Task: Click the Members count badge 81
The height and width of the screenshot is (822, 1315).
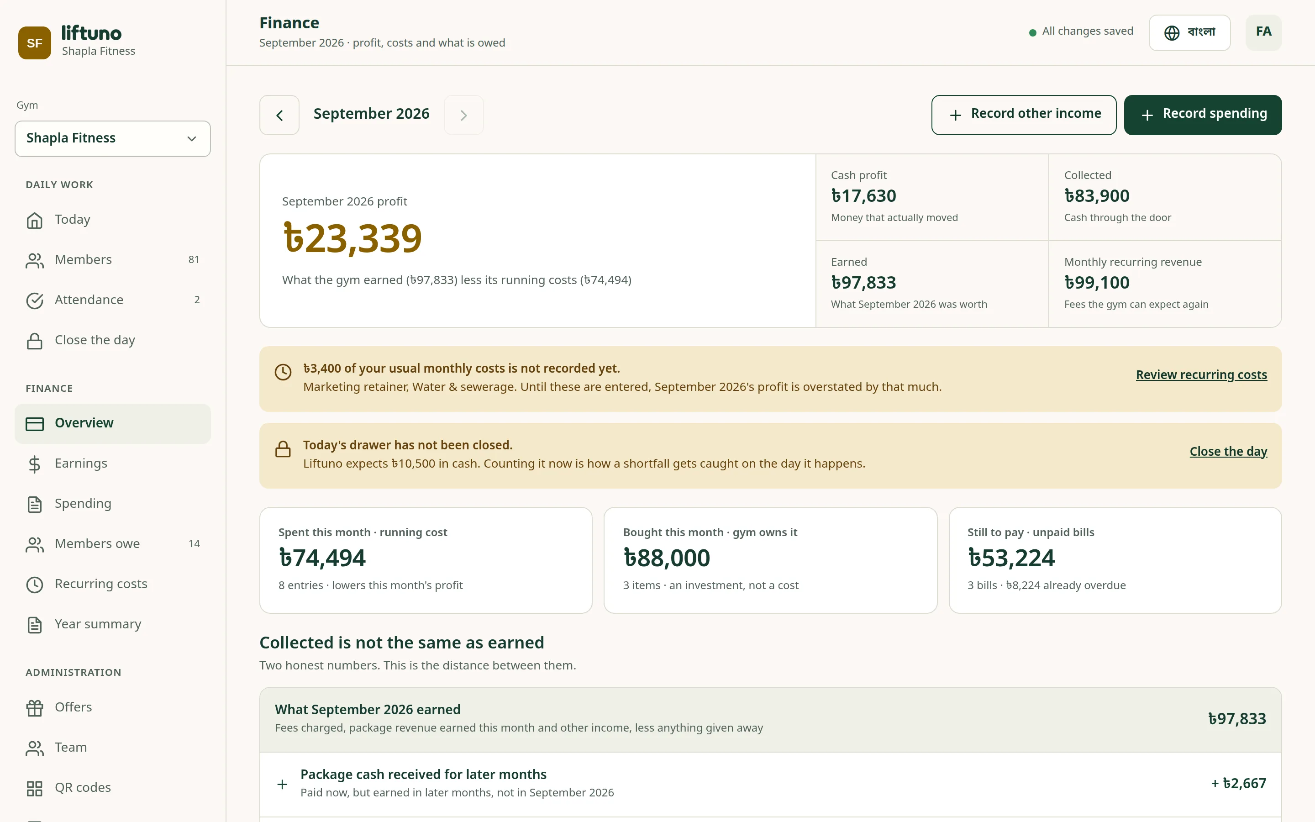Action: point(194,260)
